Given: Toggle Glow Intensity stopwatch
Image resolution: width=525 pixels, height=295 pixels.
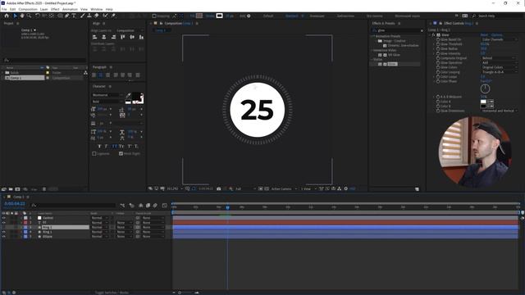Looking at the screenshot, I should click(x=437, y=53).
